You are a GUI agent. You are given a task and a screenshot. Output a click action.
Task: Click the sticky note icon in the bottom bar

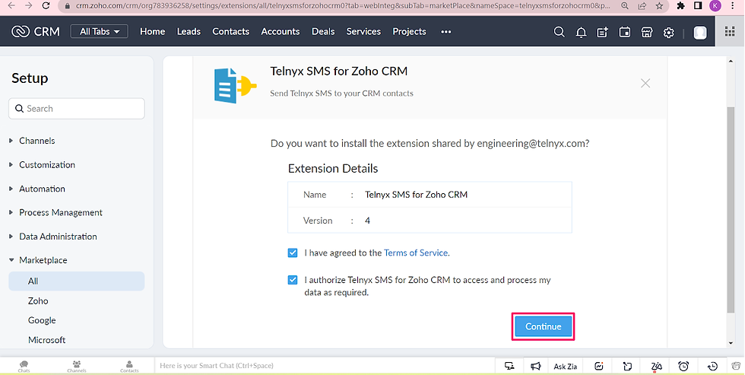point(627,366)
